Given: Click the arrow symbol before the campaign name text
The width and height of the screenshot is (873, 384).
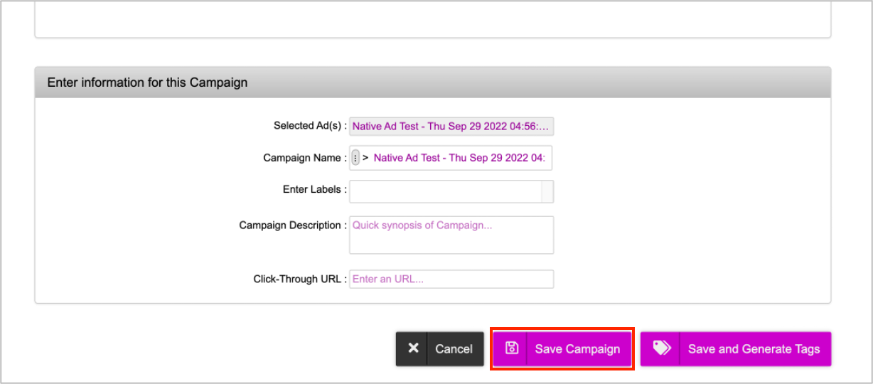Looking at the screenshot, I should pyautogui.click(x=365, y=159).
